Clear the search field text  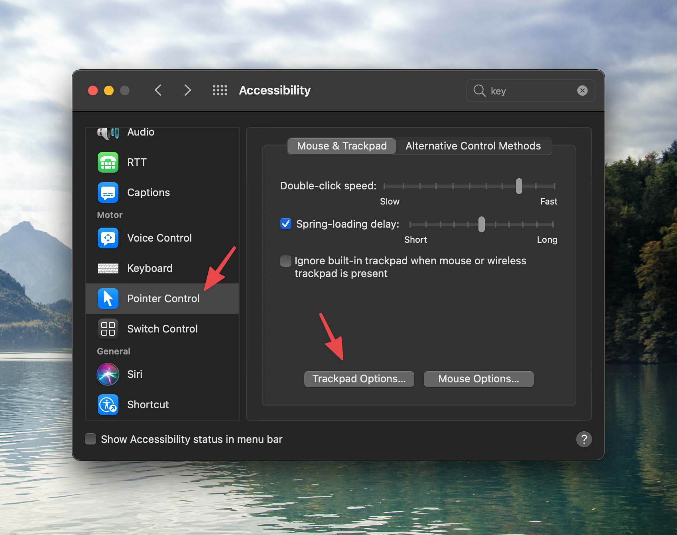[583, 90]
